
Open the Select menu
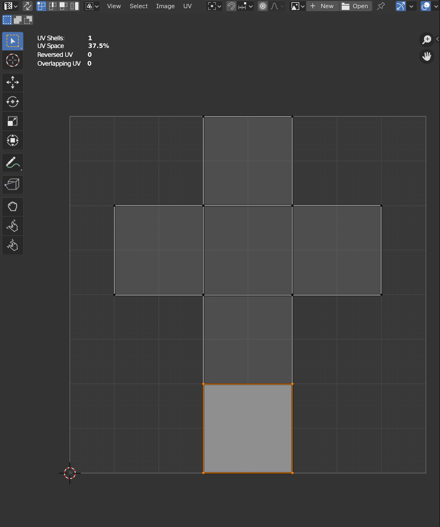tap(139, 6)
